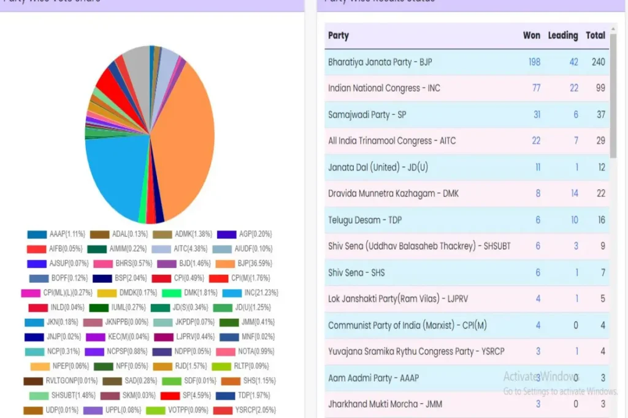Image resolution: width=628 pixels, height=418 pixels.
Task: Click the RJD legend color swatch
Action: coord(163,367)
